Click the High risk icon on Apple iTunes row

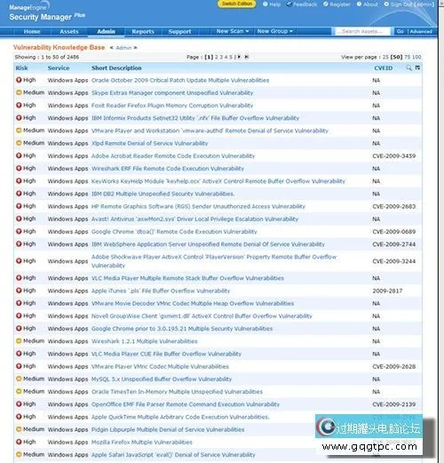[x=19, y=291]
